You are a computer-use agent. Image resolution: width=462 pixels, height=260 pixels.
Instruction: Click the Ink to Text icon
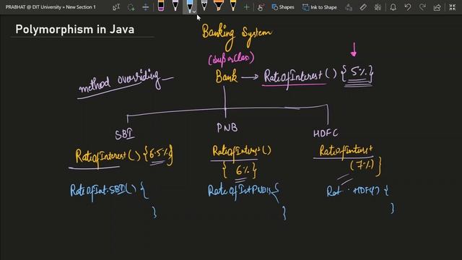[x=349, y=7]
